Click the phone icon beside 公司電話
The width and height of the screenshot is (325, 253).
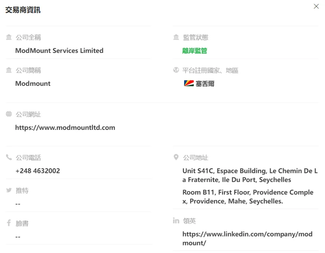tap(9, 158)
